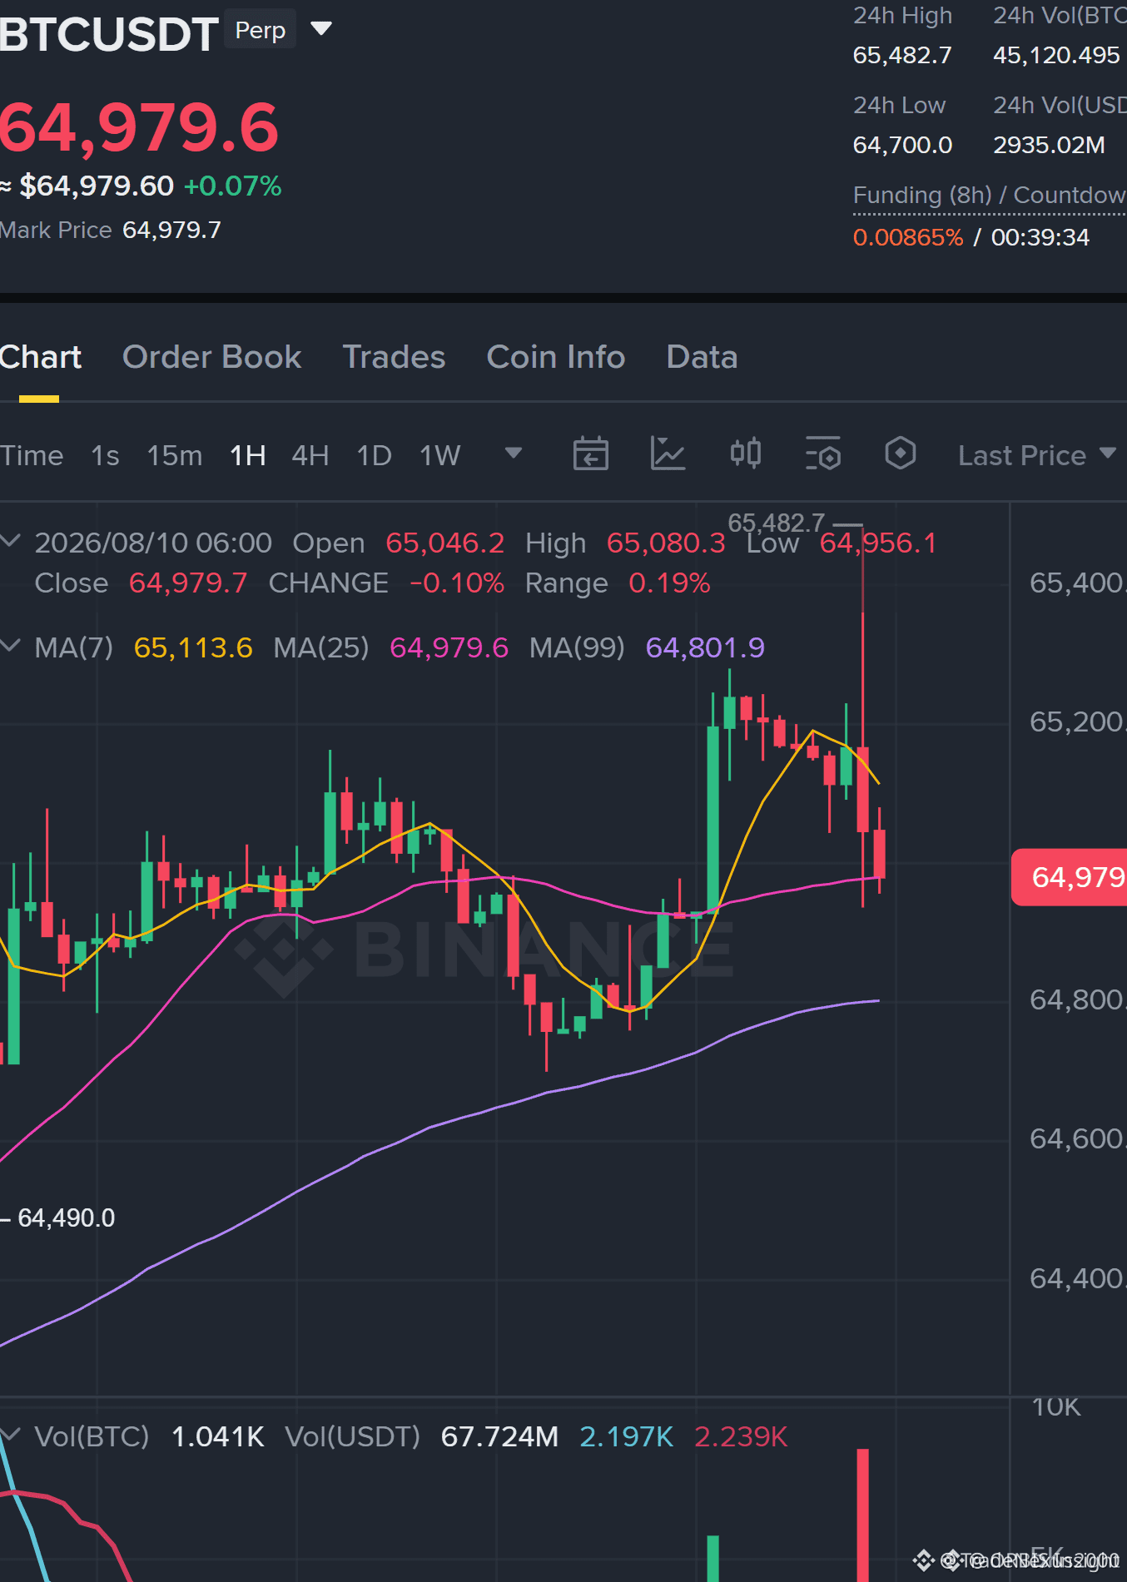Click the MA(7) value 65,113.6

point(193,647)
